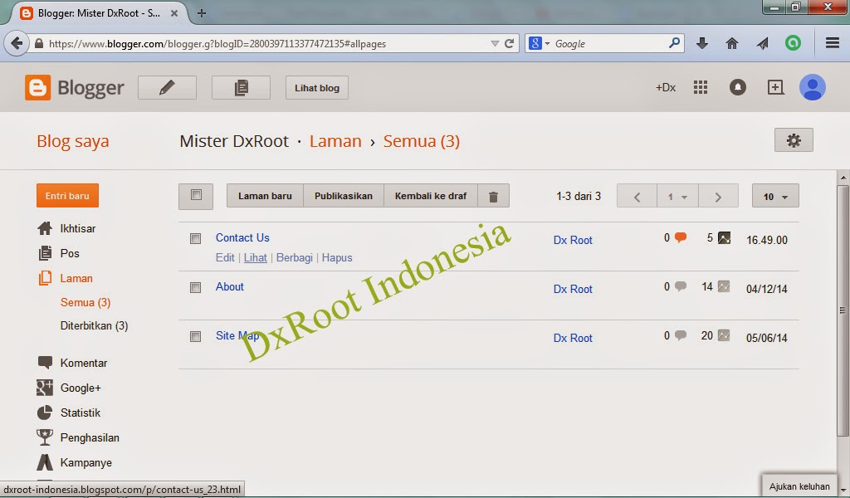
Task: Open the Google apps grid icon
Action: pos(701,87)
